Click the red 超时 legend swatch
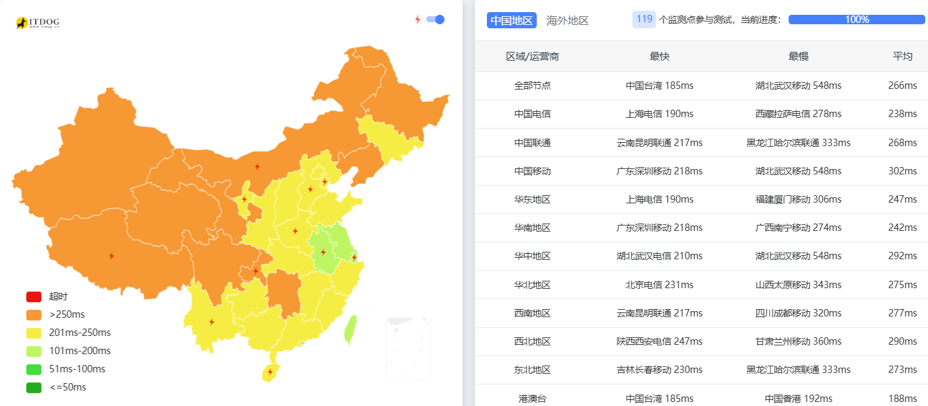The height and width of the screenshot is (406, 928). (x=34, y=296)
